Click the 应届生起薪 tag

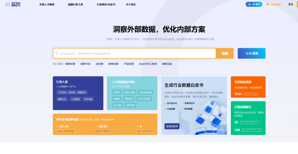point(130,92)
